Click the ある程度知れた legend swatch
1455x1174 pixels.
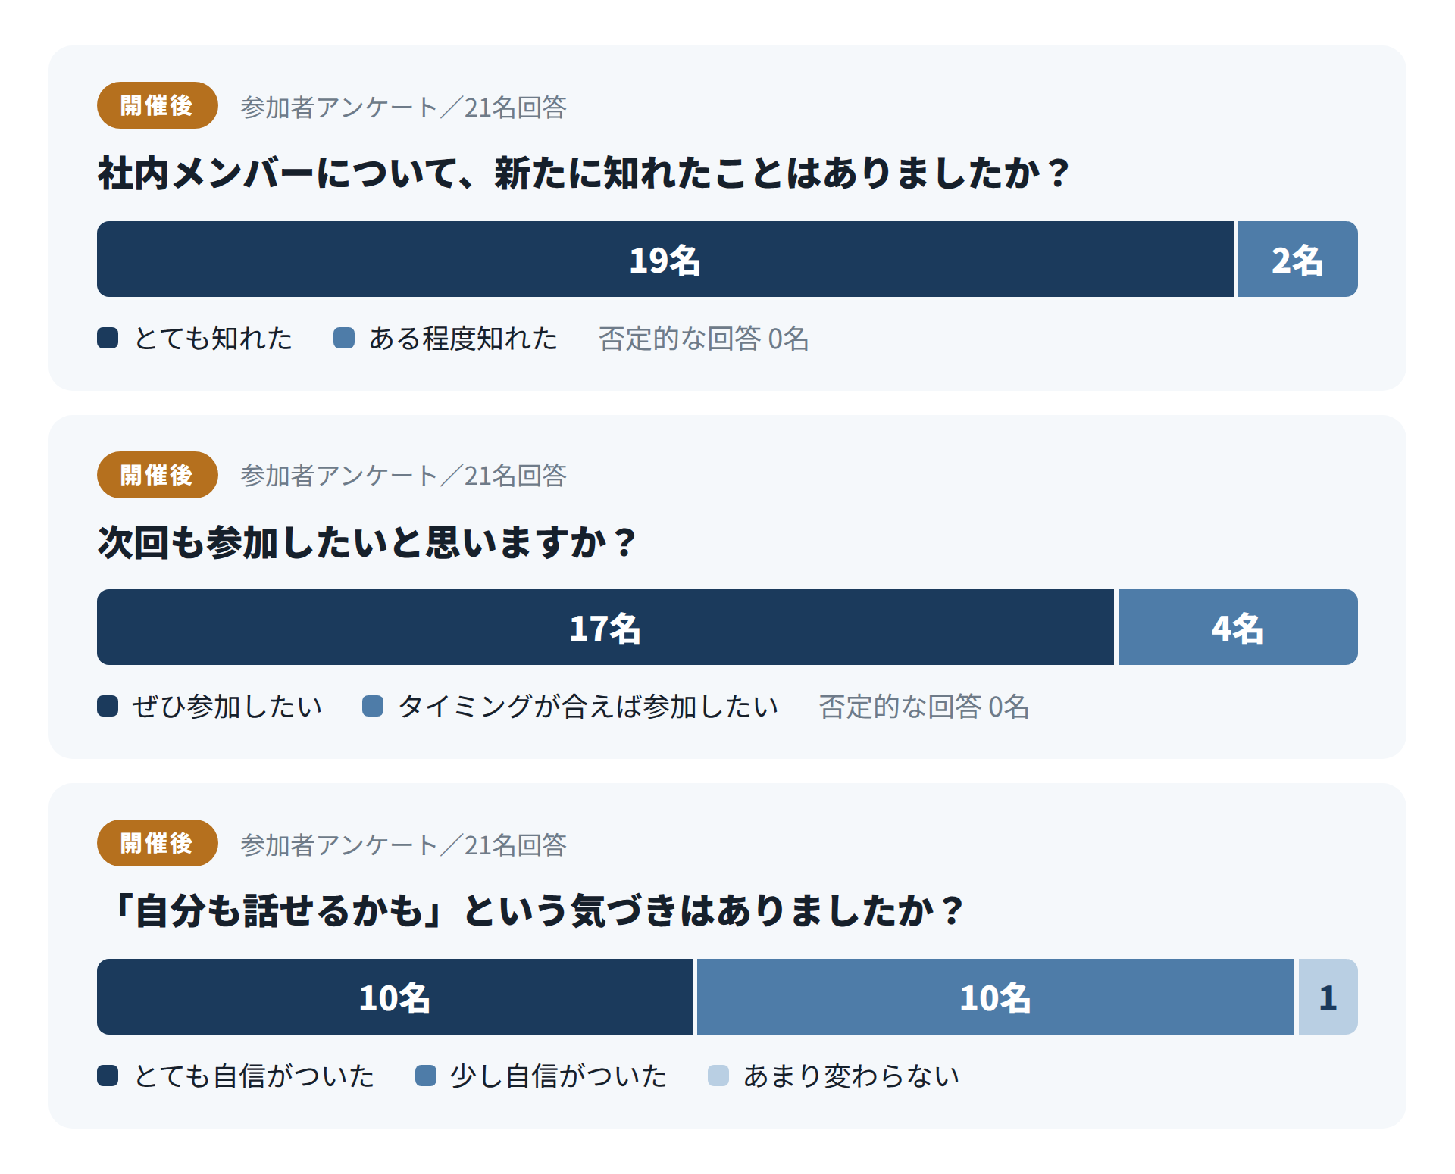344,338
